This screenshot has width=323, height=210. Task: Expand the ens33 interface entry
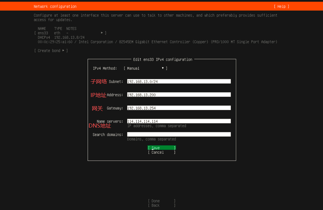click(x=70, y=33)
